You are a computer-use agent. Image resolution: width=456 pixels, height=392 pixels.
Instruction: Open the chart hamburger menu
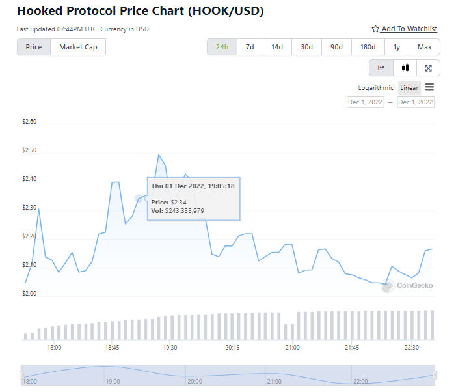(x=429, y=87)
